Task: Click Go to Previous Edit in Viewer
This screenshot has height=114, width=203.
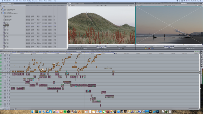Action: (97, 47)
